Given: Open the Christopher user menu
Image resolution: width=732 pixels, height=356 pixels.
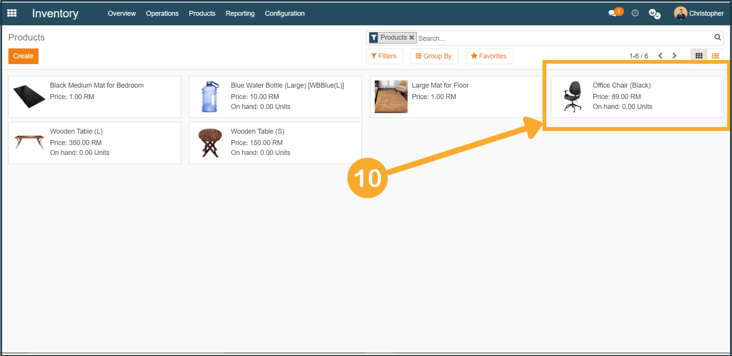Looking at the screenshot, I should point(699,14).
